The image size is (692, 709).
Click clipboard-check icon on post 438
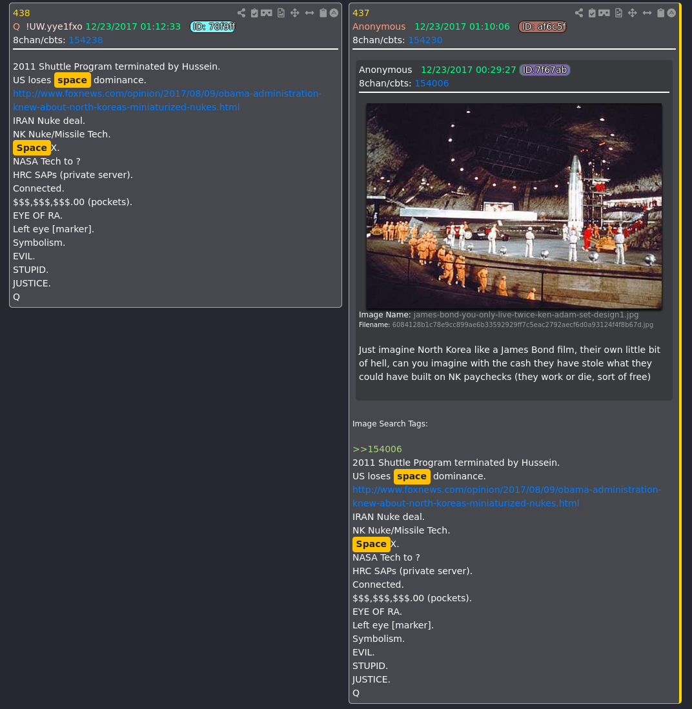(254, 13)
